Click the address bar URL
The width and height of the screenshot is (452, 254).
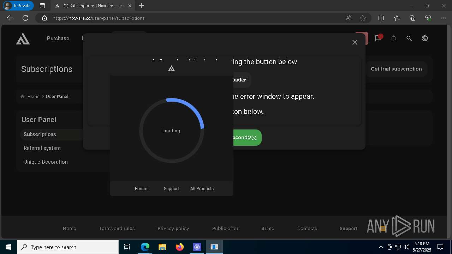tap(99, 18)
